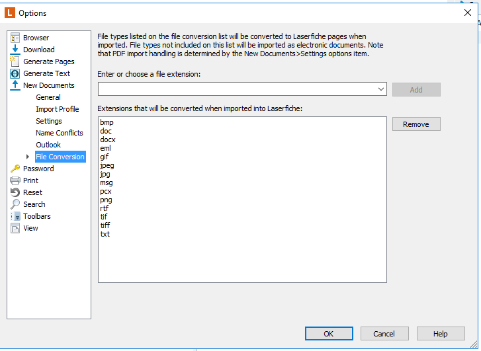The height and width of the screenshot is (351, 481).
Task: Open the Search magnifier icon
Action: [15, 204]
